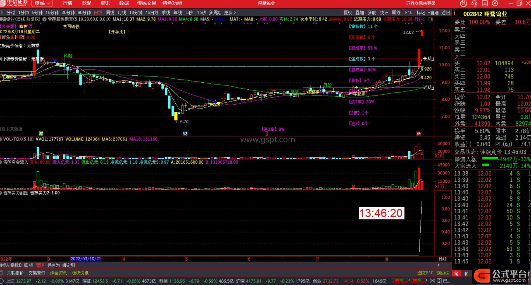
Task: Open 特色功能 menu
Action: click(x=172, y=3)
